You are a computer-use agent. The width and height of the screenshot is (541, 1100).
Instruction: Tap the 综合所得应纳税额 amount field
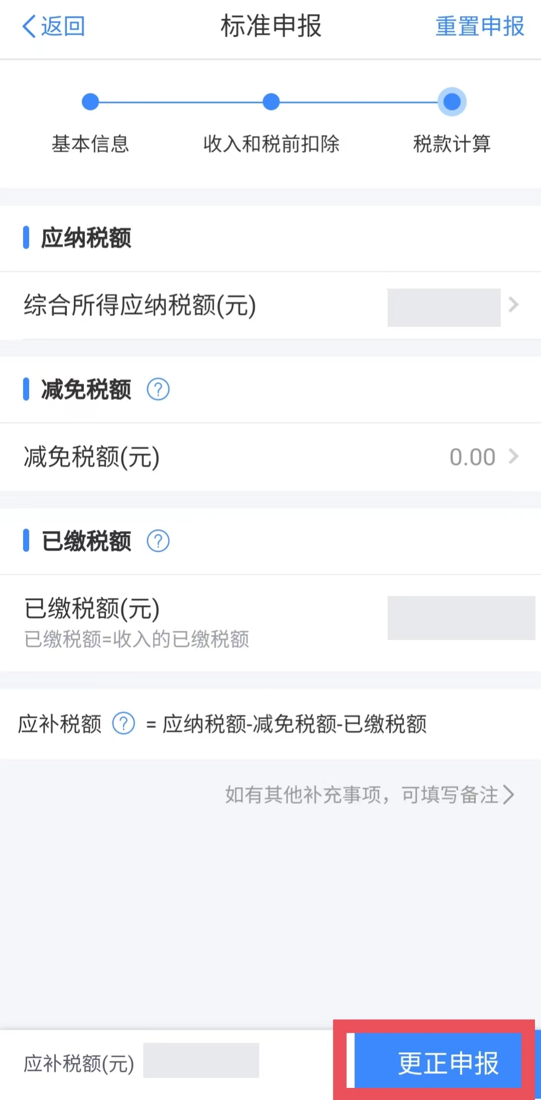[444, 307]
